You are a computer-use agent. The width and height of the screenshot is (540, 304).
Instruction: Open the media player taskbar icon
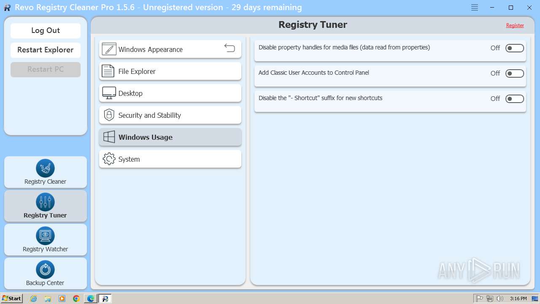pyautogui.click(x=62, y=299)
